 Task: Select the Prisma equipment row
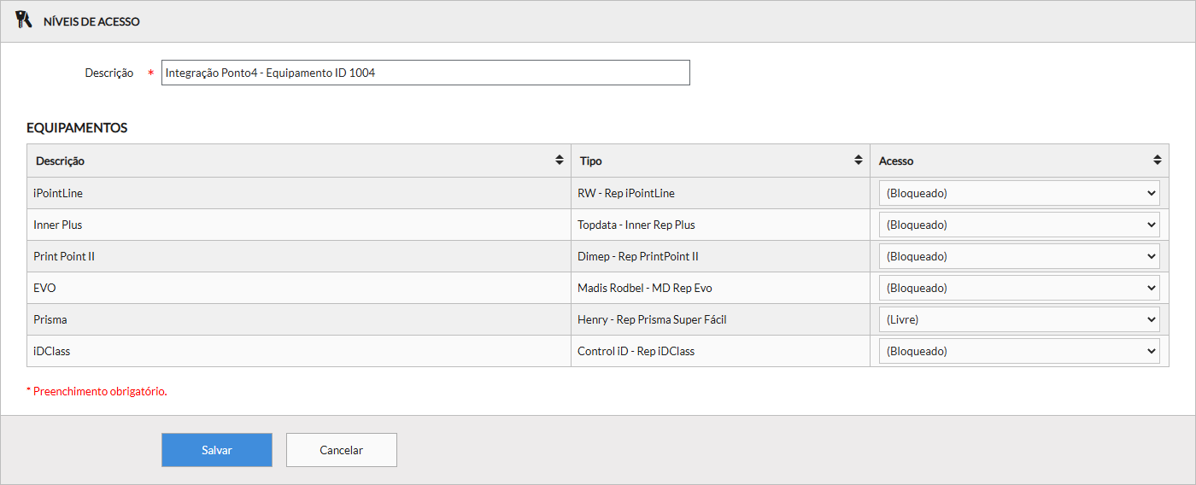tap(50, 319)
